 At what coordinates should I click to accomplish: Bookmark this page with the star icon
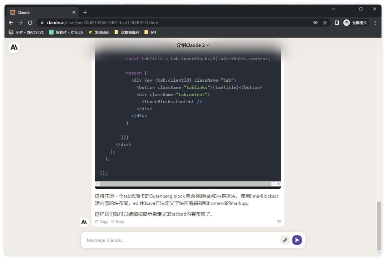tap(325, 22)
